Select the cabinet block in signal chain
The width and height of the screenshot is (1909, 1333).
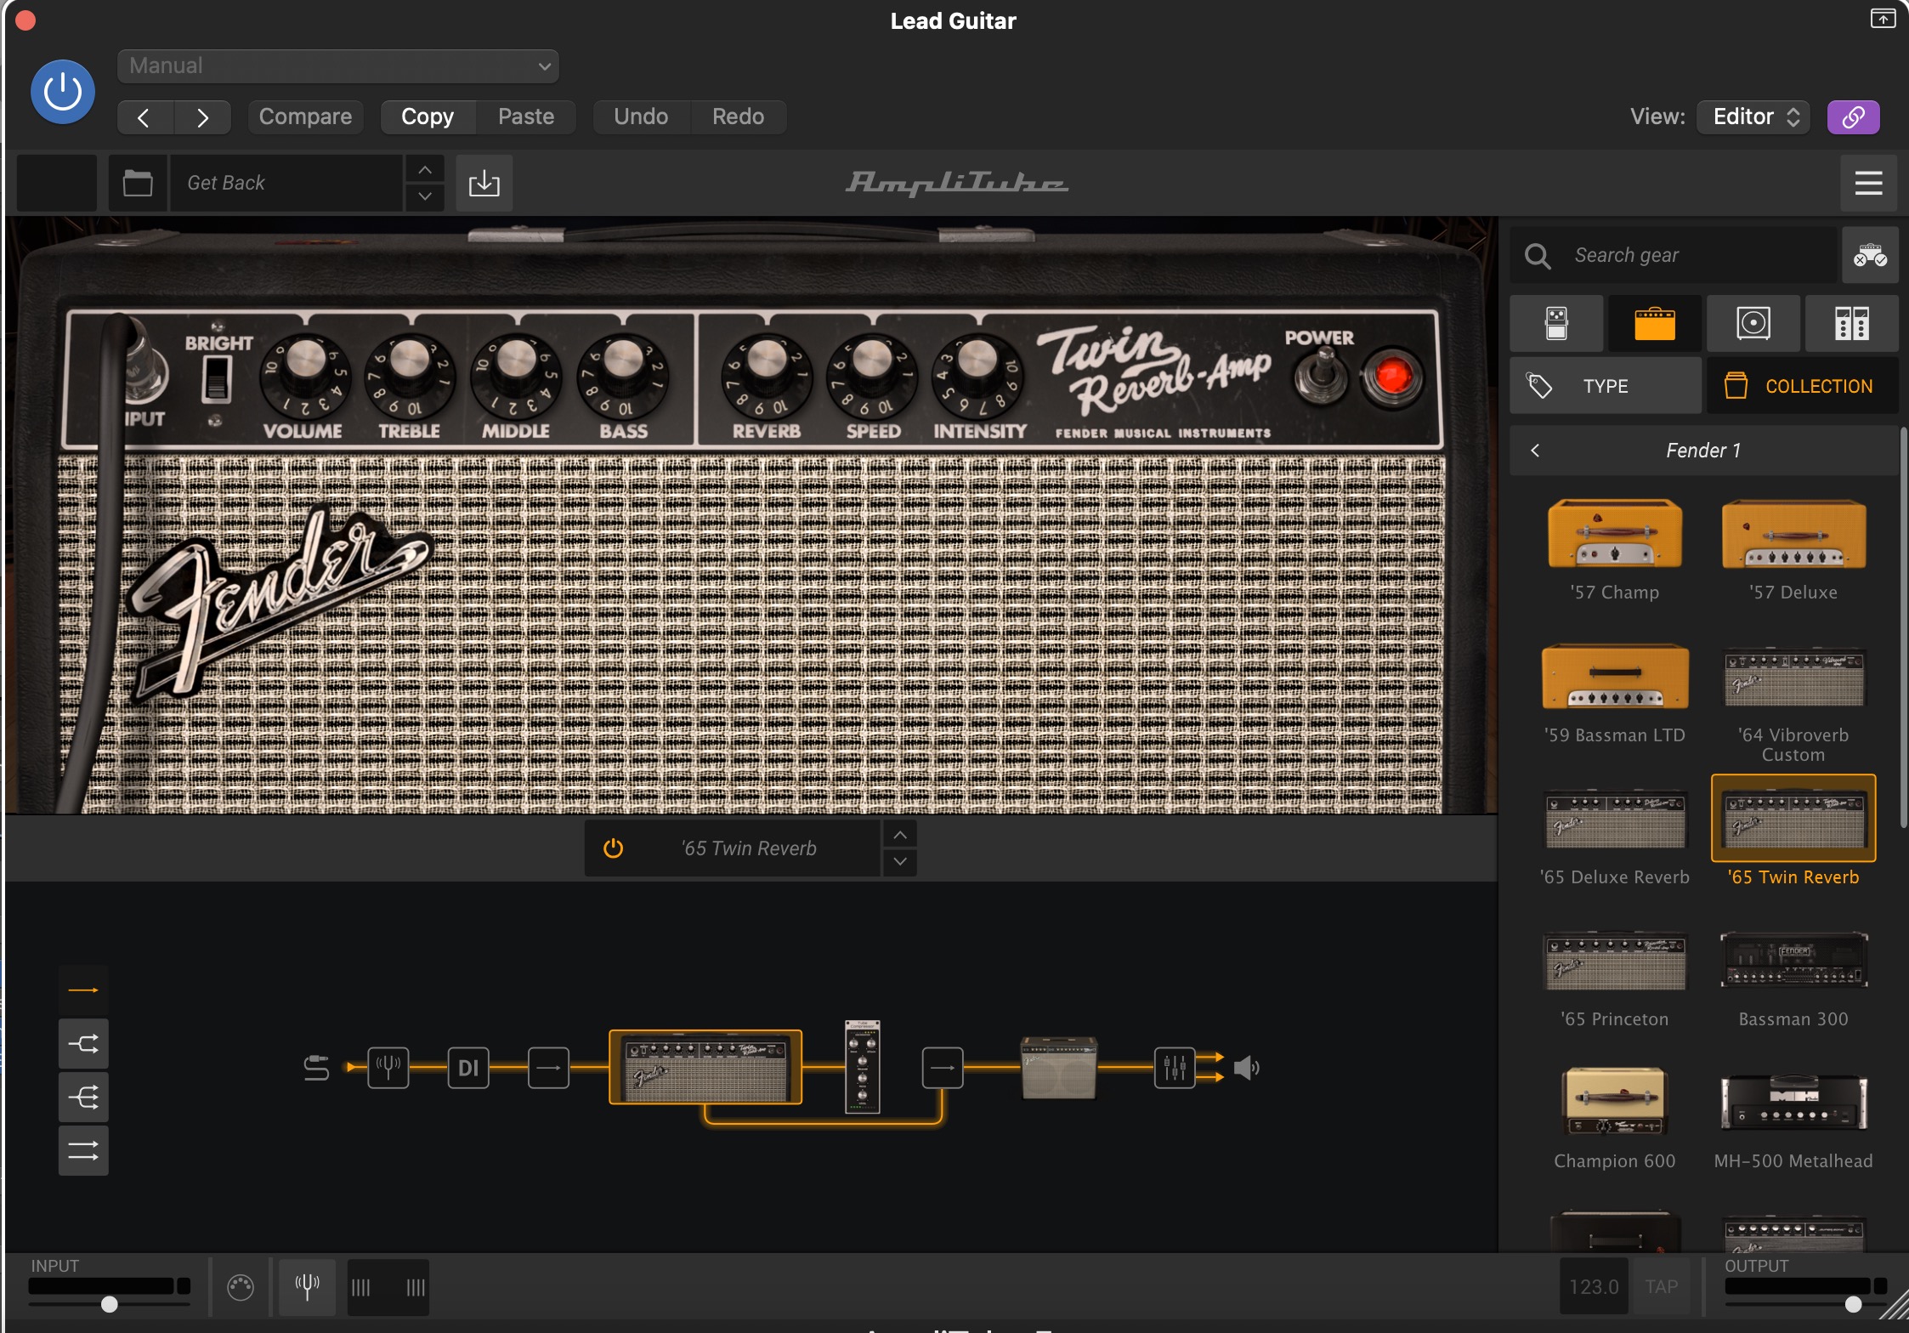point(1059,1068)
